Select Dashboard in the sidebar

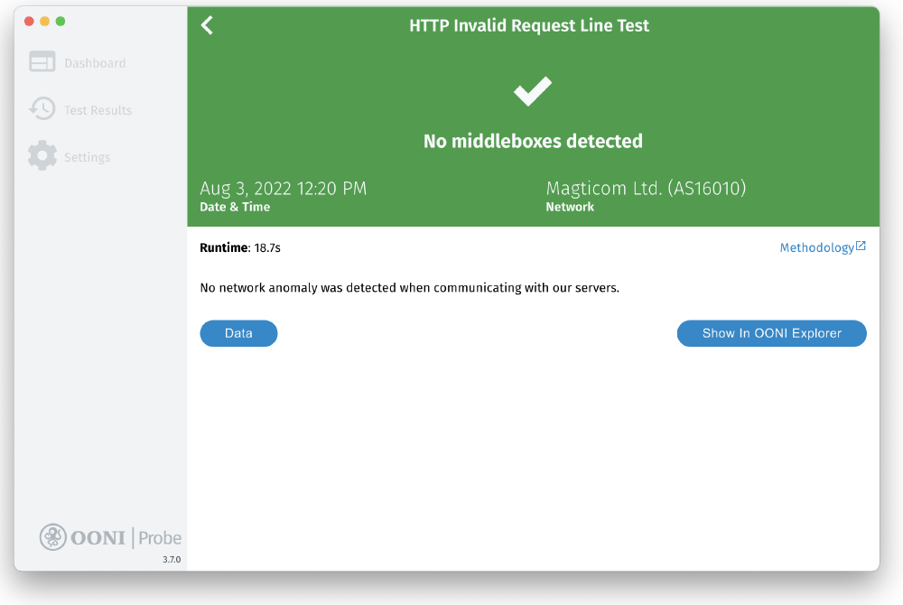click(95, 61)
